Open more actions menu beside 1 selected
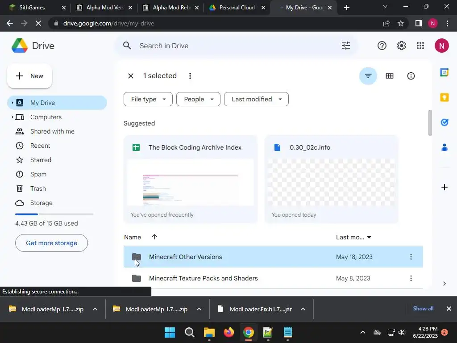 [190, 76]
